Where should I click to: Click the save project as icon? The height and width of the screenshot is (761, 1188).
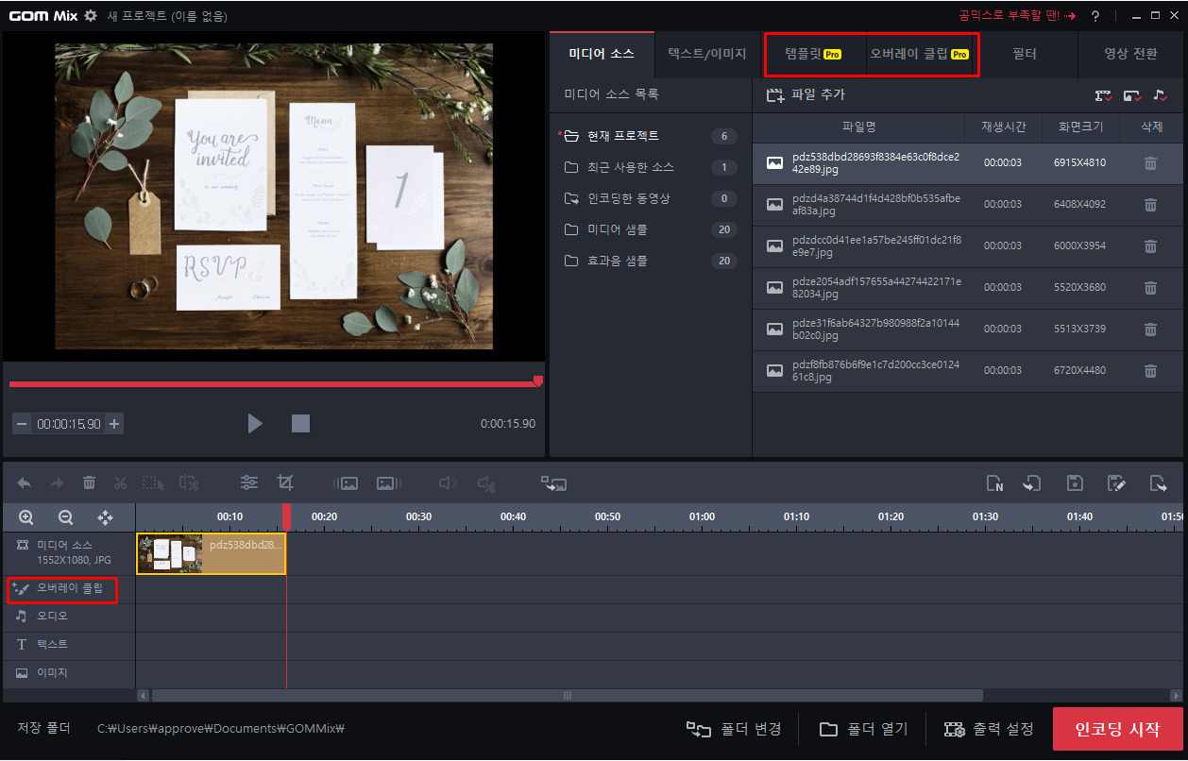(x=1116, y=482)
